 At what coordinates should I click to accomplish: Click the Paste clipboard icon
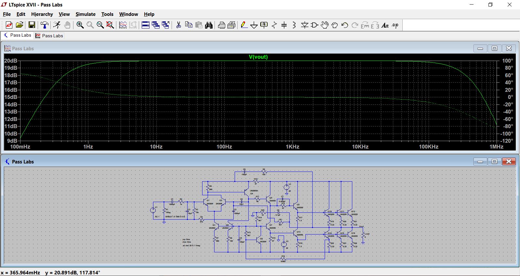click(x=199, y=25)
